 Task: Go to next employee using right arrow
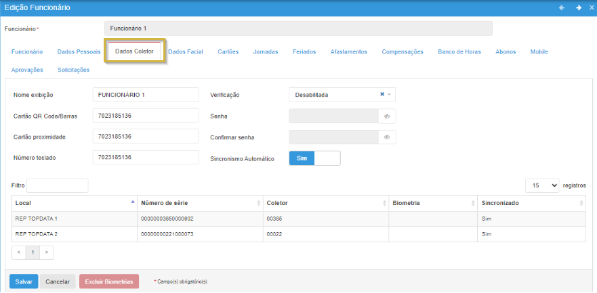(x=578, y=7)
